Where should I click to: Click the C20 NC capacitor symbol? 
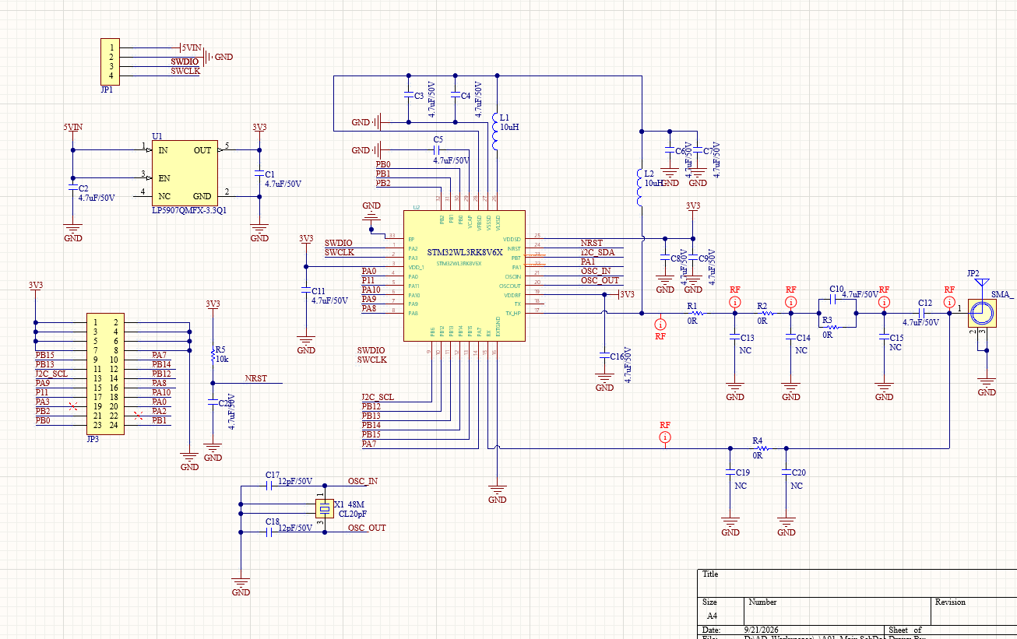click(786, 472)
